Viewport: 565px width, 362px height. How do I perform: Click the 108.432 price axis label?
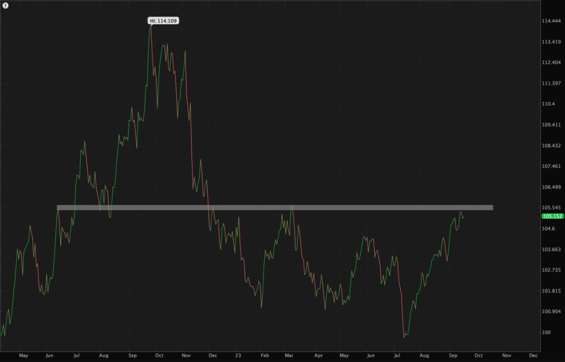[x=551, y=145]
